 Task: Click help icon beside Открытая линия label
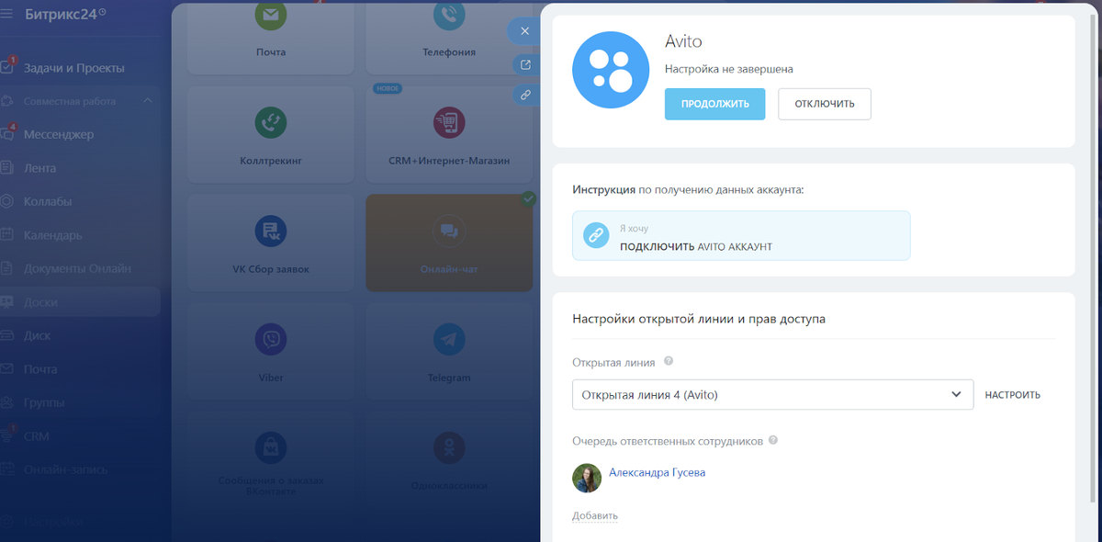(669, 362)
